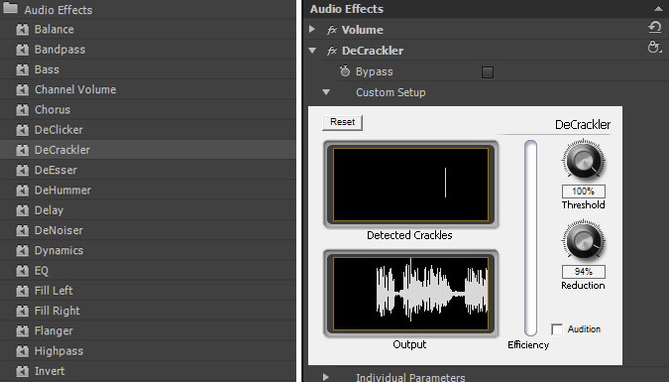The height and width of the screenshot is (382, 669).
Task: Click the Threshold 100% value field
Action: click(583, 191)
